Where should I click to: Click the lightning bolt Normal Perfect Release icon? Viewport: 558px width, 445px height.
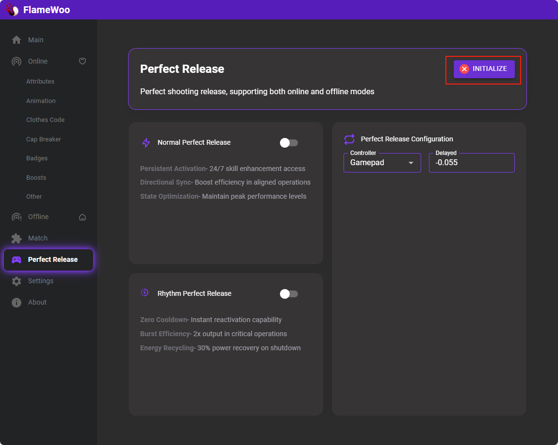pos(146,143)
